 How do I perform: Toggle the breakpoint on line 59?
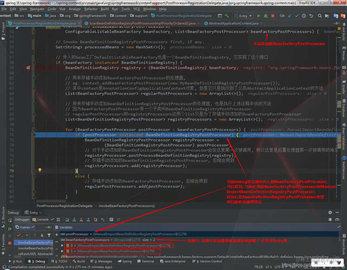28,68
